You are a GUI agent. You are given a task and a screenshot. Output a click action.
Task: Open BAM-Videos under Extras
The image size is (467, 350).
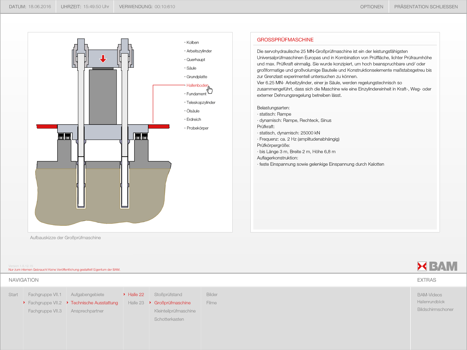pyautogui.click(x=429, y=295)
